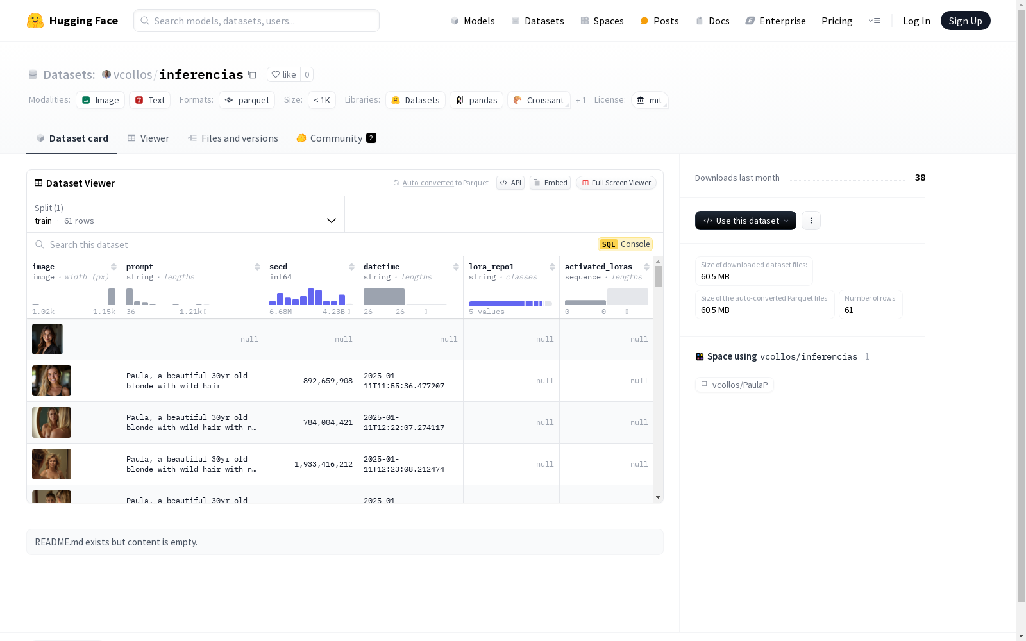The image size is (1026, 641).
Task: Open the Files and versions tab
Action: click(233, 138)
